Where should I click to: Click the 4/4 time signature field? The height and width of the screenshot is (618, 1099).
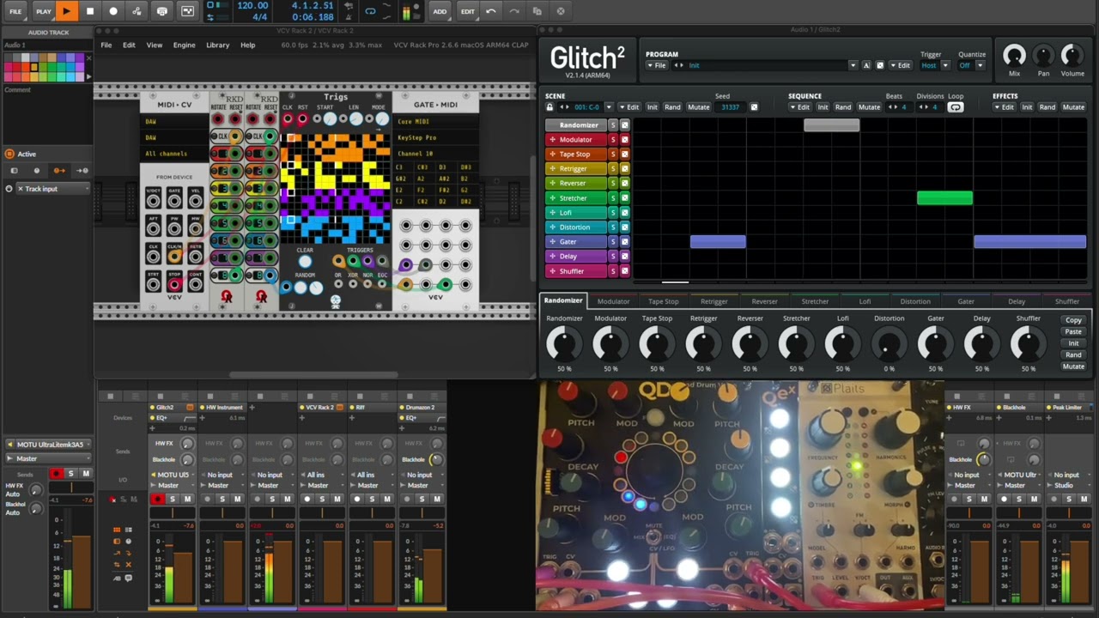coord(260,17)
